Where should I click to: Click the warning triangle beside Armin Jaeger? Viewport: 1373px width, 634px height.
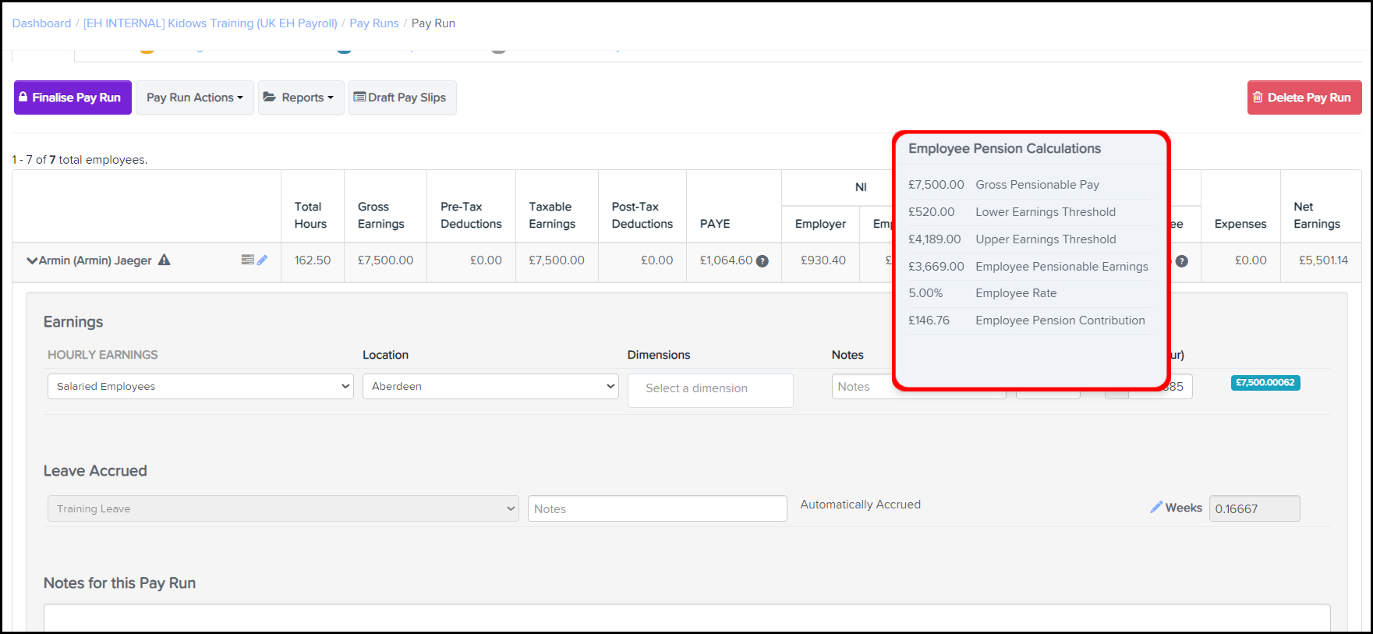[165, 260]
